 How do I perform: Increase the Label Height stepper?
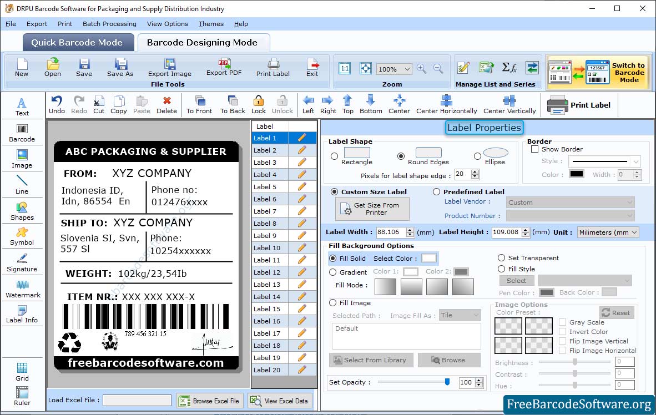[x=526, y=230]
